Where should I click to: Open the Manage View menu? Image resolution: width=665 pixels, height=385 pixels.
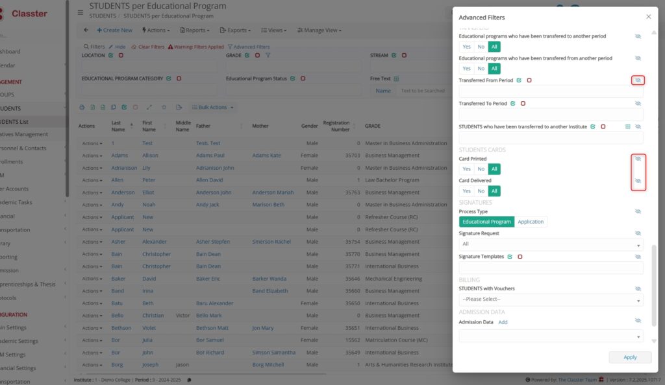coord(320,30)
